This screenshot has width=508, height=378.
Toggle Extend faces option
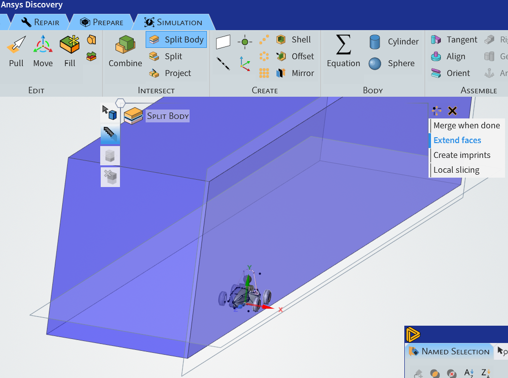(x=457, y=140)
